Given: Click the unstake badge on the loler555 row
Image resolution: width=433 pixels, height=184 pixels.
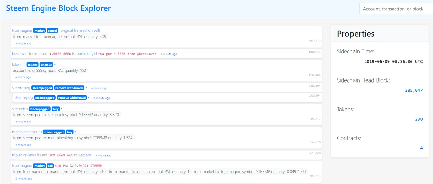Looking at the screenshot, I should 46,65.
